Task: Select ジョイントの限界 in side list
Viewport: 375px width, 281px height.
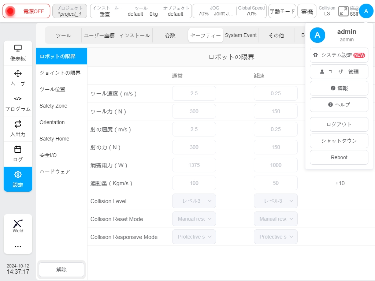Action: 62,73
